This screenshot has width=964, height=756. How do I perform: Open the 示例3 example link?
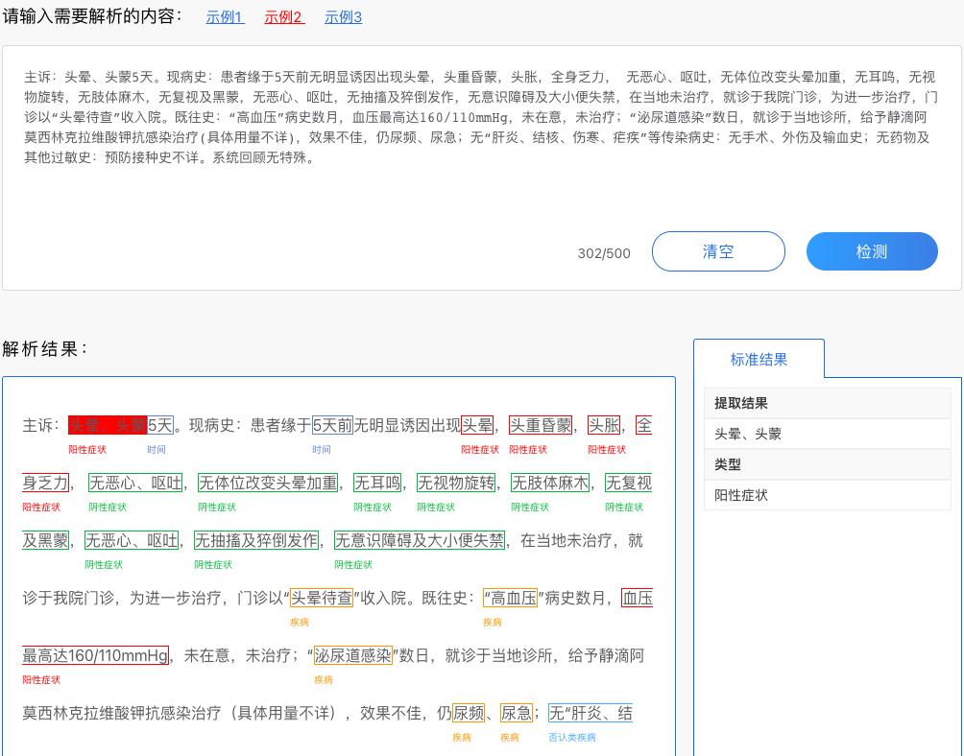point(343,17)
